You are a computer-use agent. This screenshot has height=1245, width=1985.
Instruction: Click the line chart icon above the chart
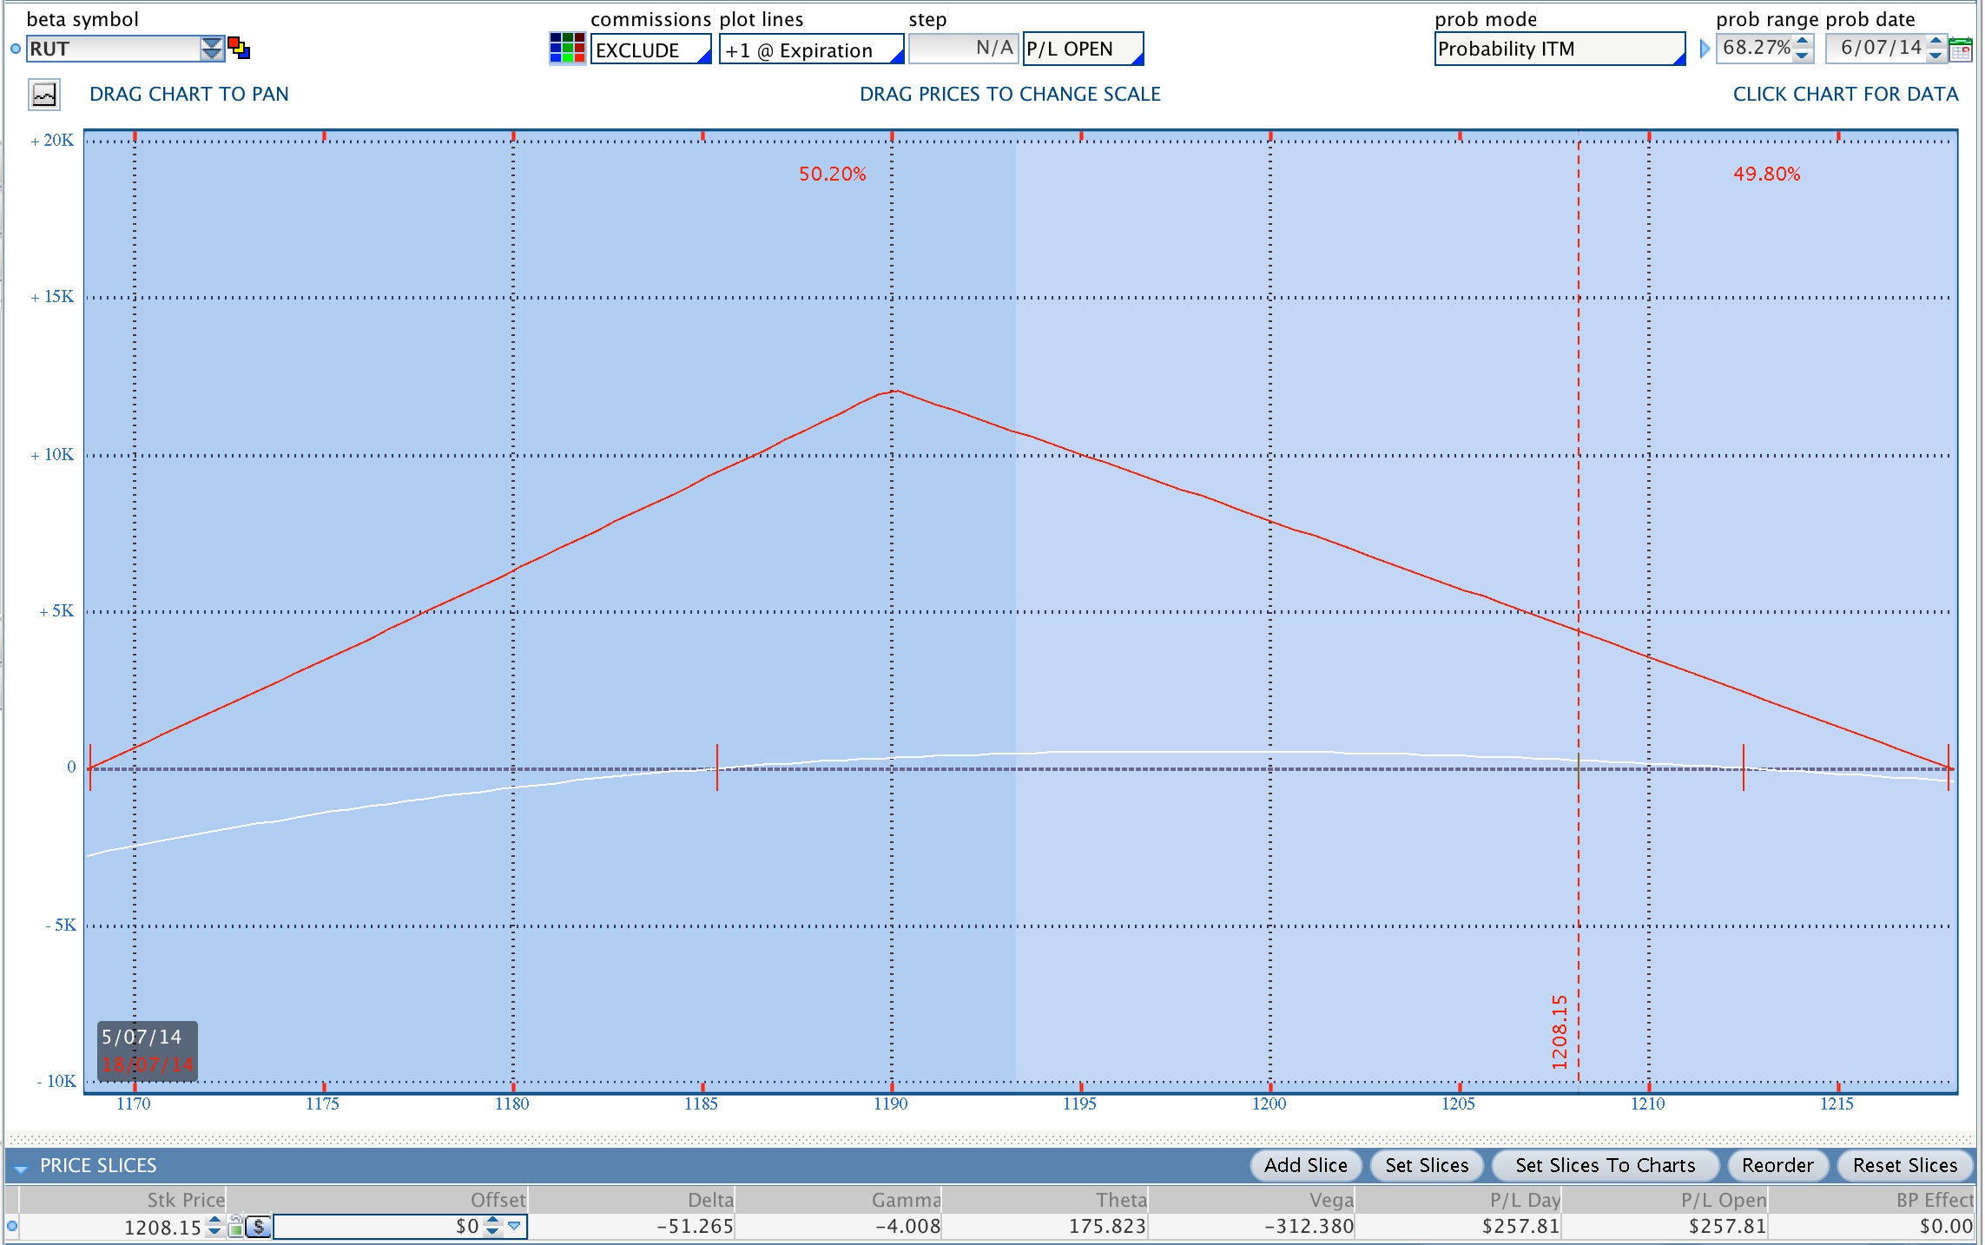coord(44,94)
